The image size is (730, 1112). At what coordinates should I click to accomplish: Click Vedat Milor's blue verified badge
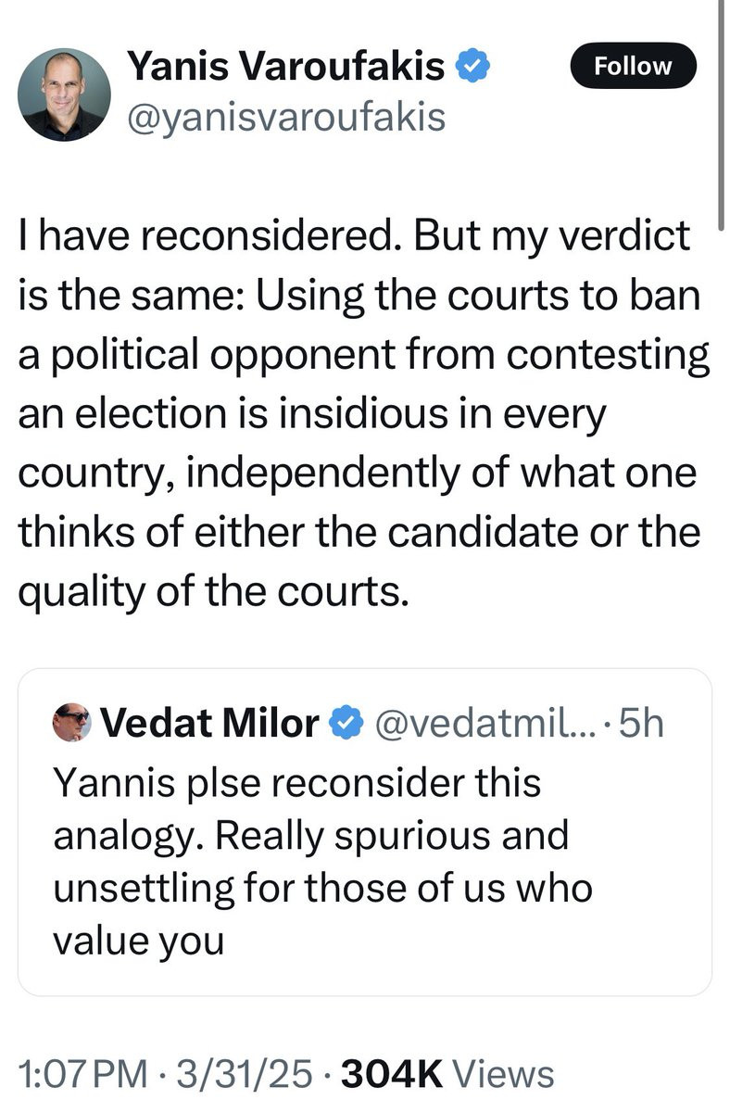[347, 724]
